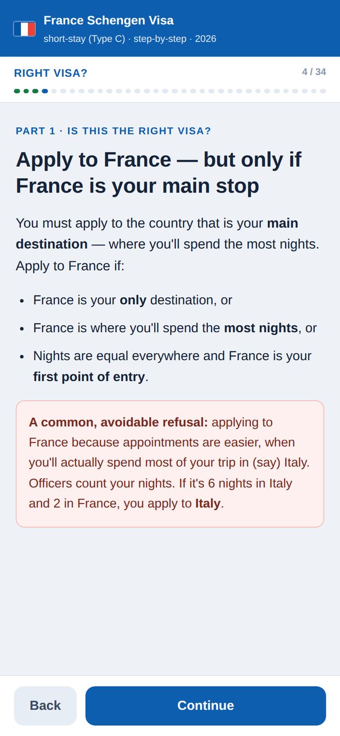Click the French flag icon in header
Viewport: 340px width, 736px height.
coord(24,29)
